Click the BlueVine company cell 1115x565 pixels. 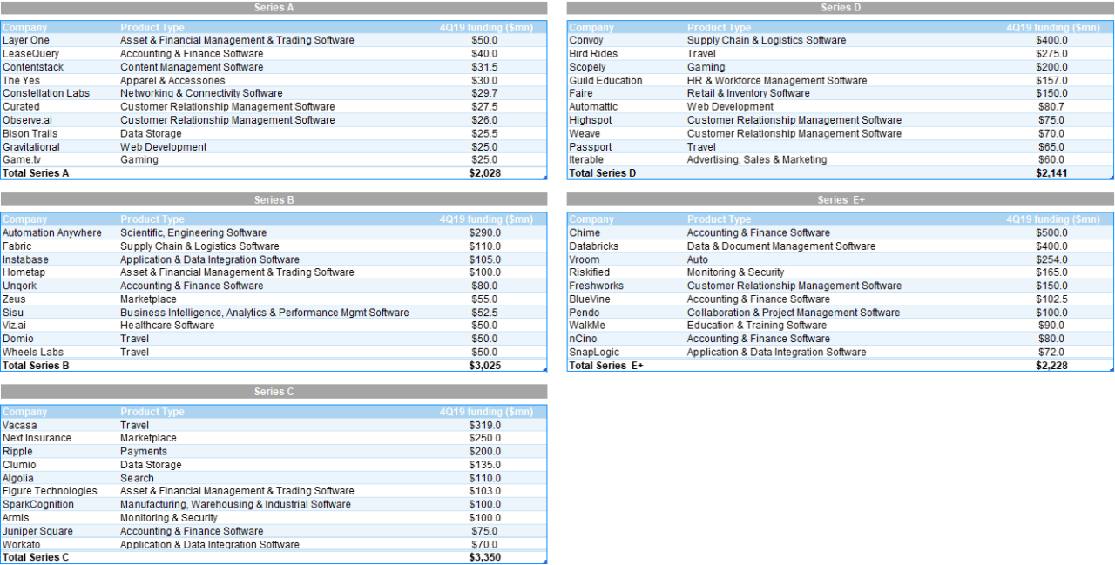pos(590,299)
